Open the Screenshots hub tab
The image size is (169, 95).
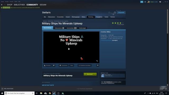pyautogui.click(x=60, y=17)
